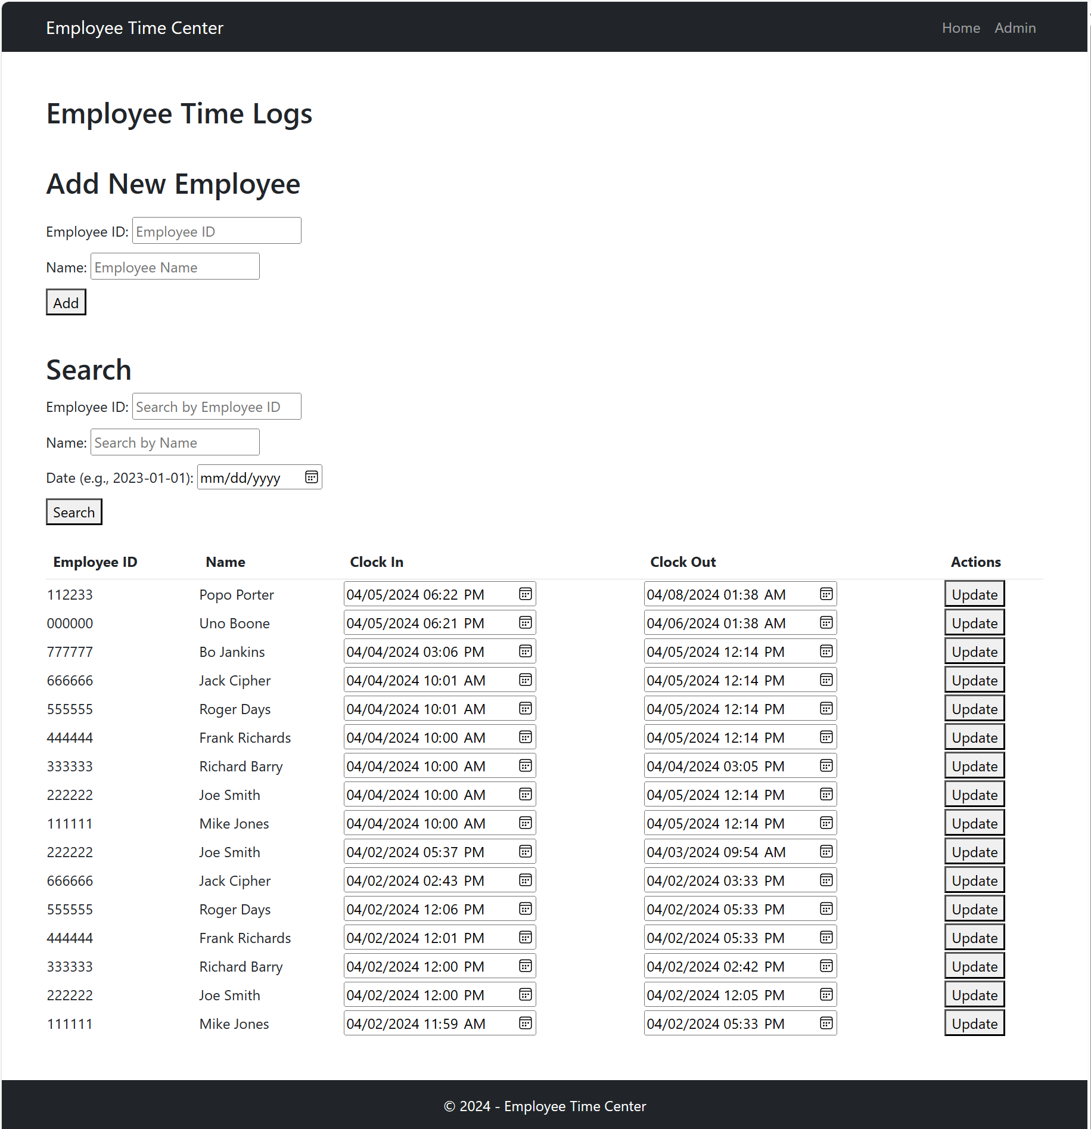Click the Name column header
Image resolution: width=1091 pixels, height=1129 pixels.
pos(225,562)
